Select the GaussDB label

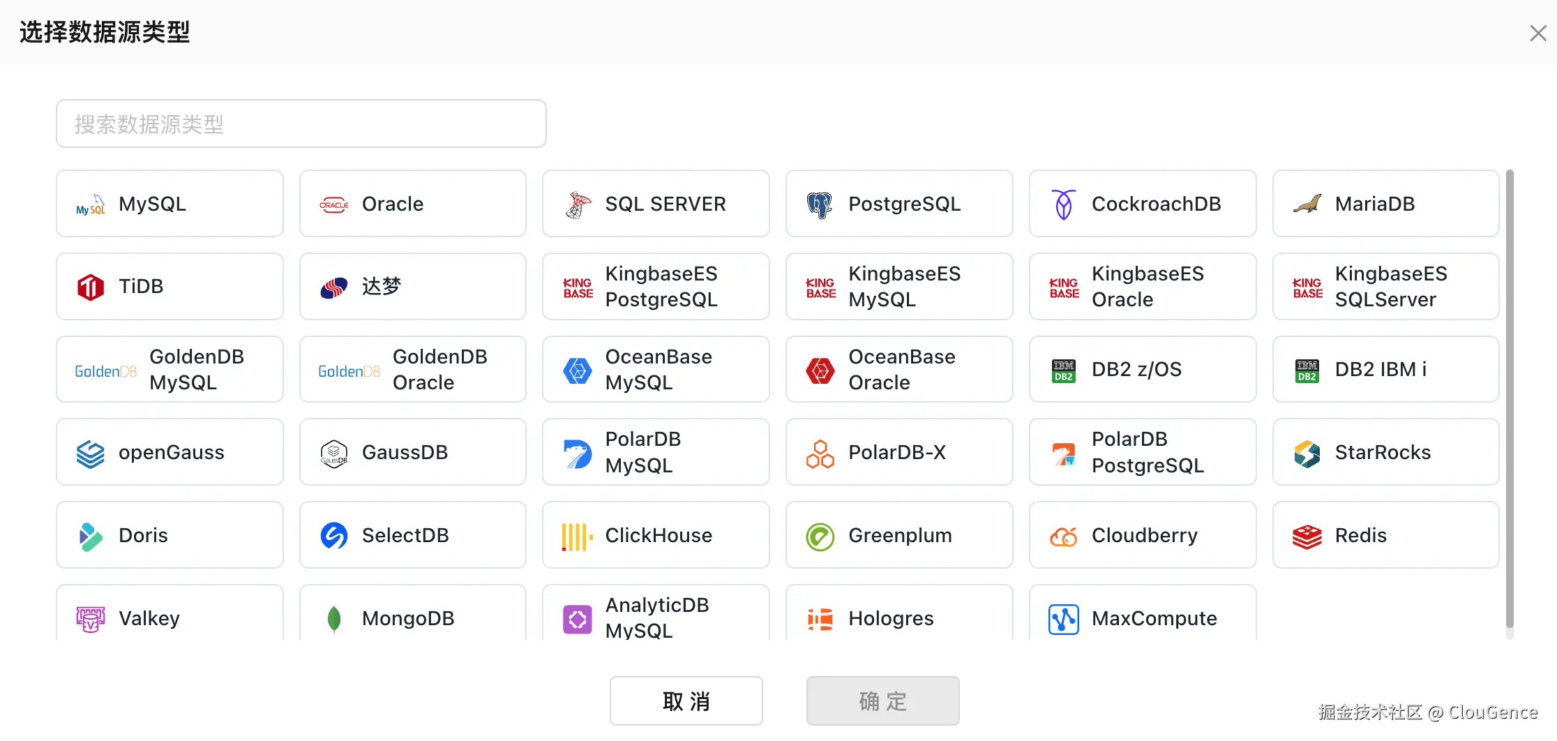405,452
